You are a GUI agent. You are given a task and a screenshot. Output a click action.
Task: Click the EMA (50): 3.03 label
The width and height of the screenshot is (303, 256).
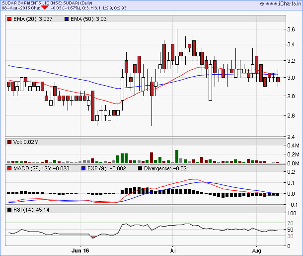tap(88, 19)
